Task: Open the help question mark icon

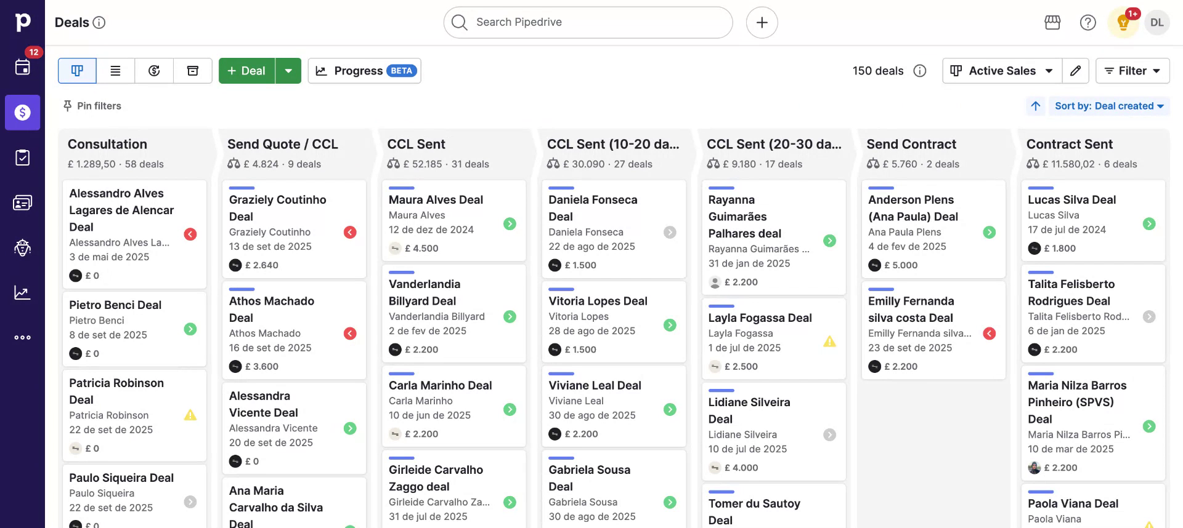Action: 1087,23
